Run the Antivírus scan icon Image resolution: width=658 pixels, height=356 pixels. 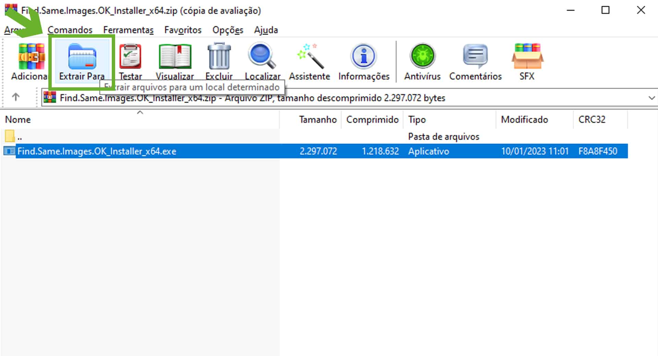point(423,56)
